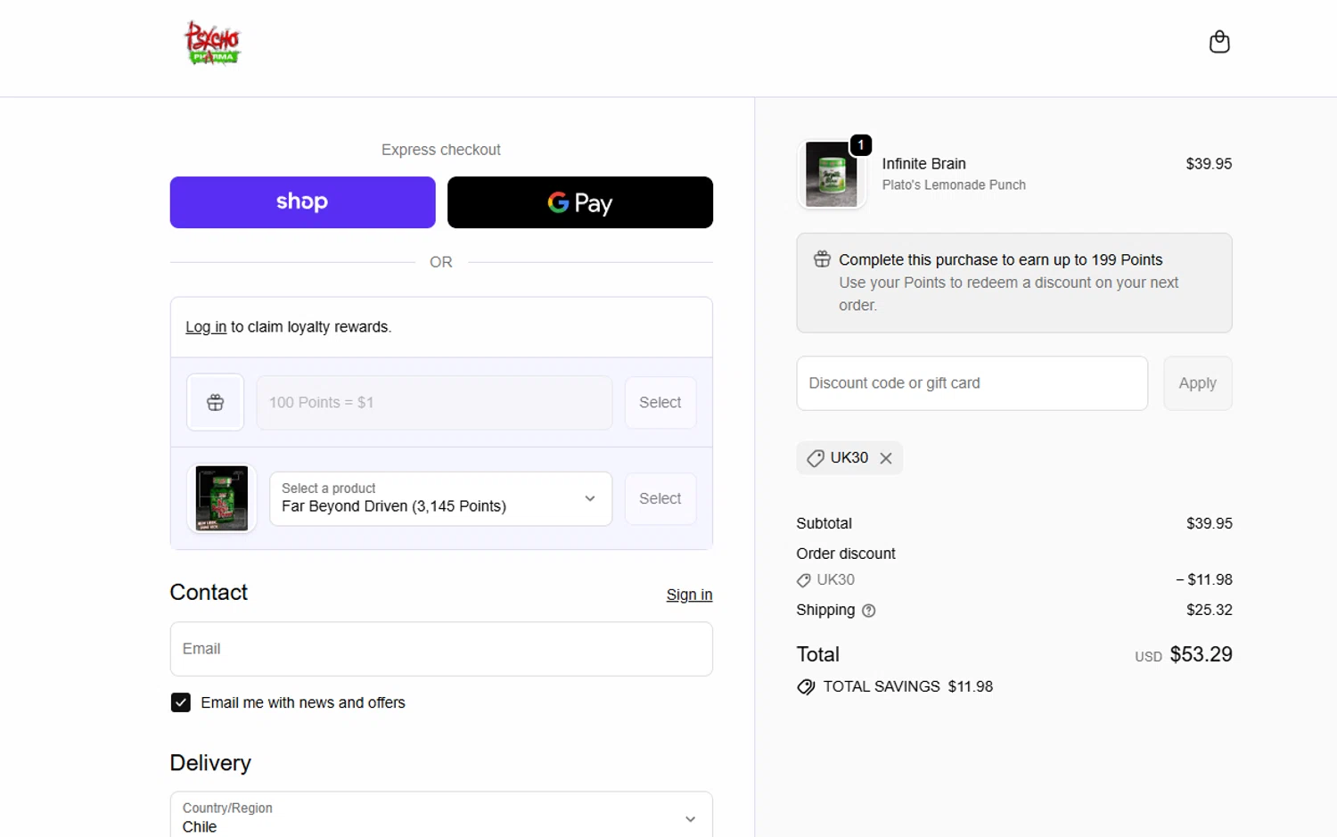1337x837 pixels.
Task: Click the UK30 order discount tag icon
Action: (x=804, y=580)
